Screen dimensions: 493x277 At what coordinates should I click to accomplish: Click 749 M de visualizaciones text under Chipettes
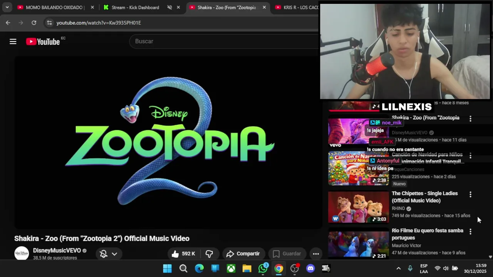click(x=416, y=216)
